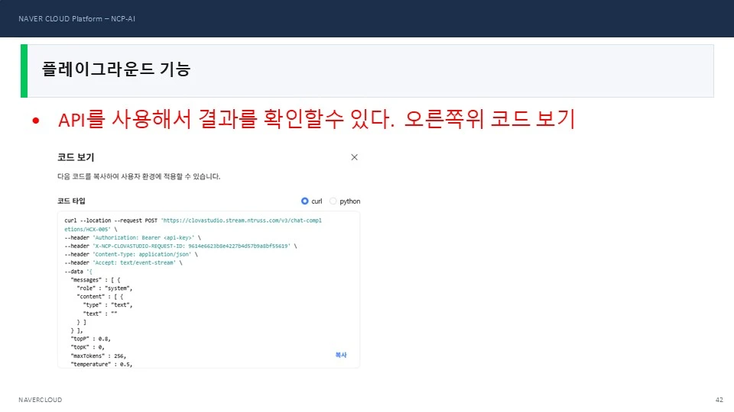
Task: Click the "topK" : 0 line
Action: click(x=87, y=348)
